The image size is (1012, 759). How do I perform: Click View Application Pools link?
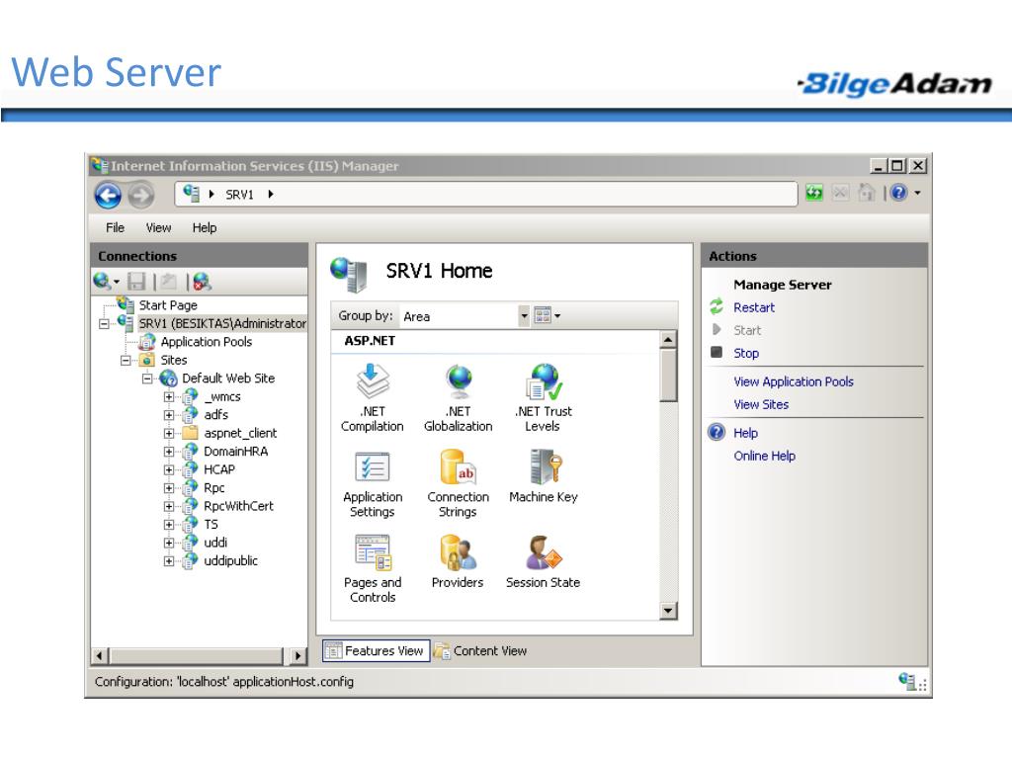pyautogui.click(x=794, y=381)
